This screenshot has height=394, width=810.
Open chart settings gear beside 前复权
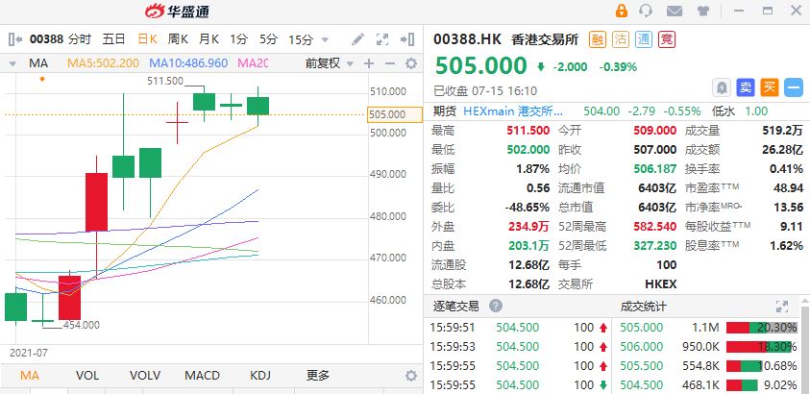pos(411,63)
